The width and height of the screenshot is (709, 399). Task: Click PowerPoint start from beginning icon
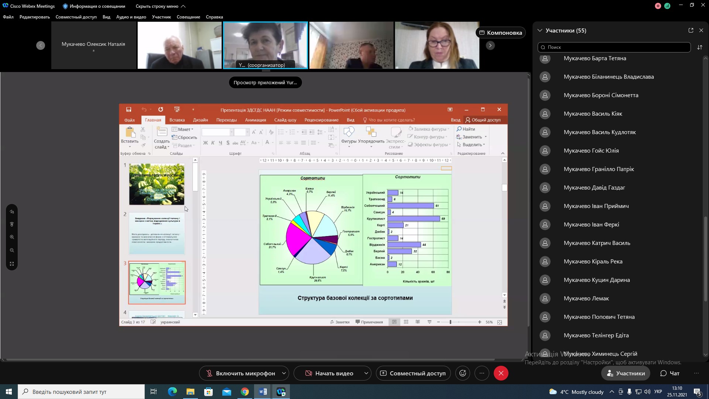177,109
